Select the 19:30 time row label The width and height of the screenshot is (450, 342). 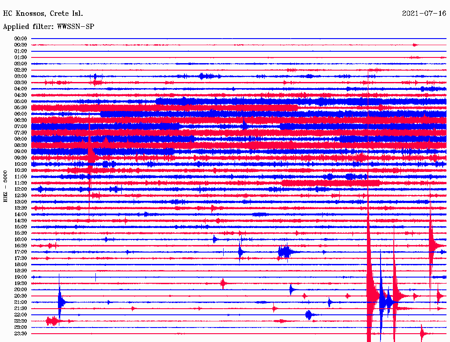pos(20,283)
